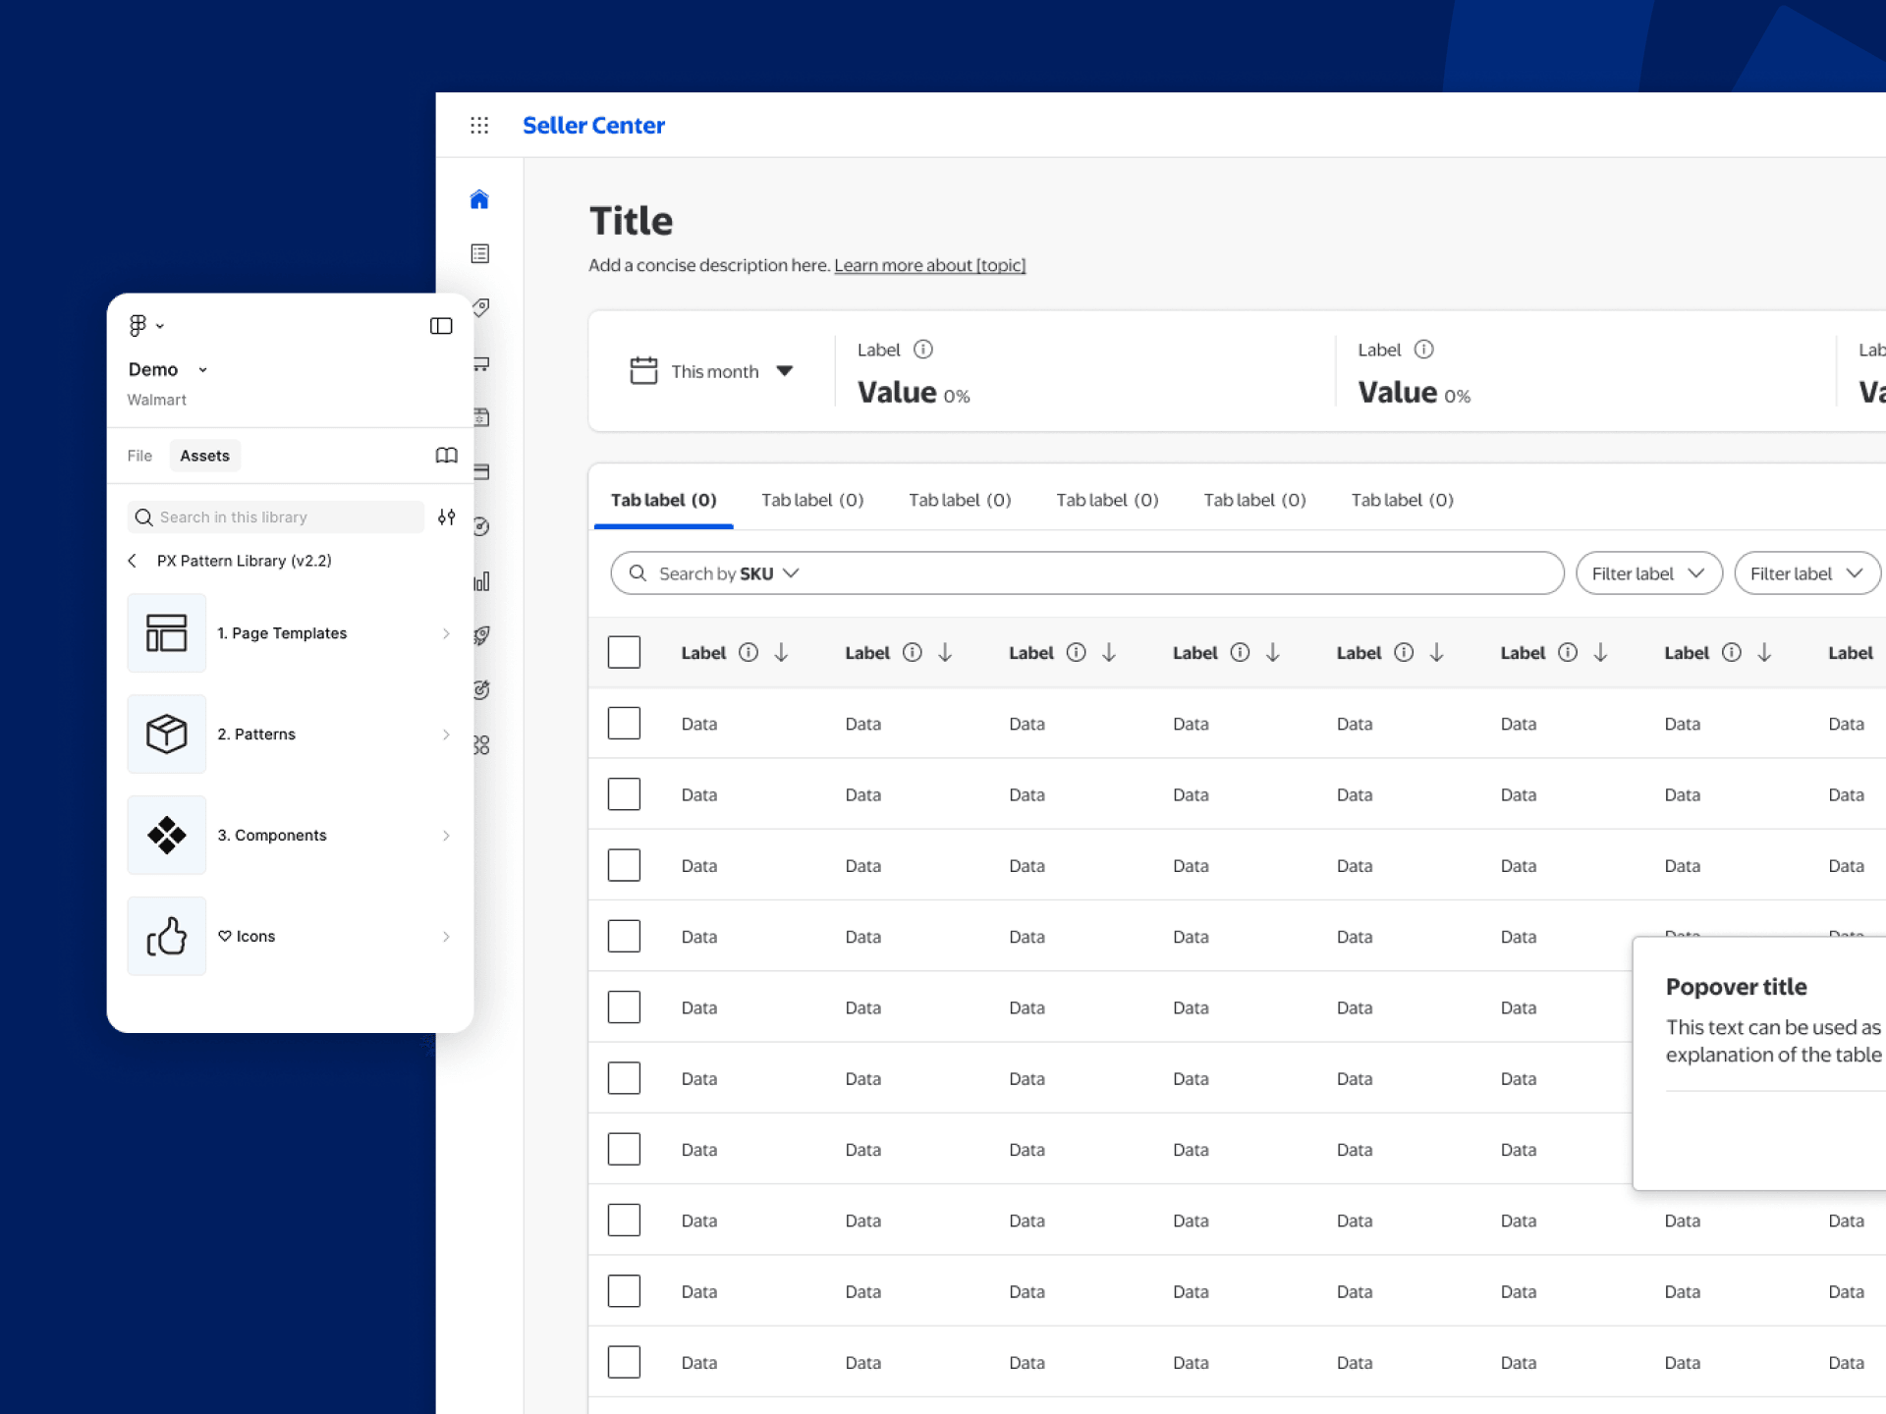Sort by second column's down arrow

coord(945,652)
